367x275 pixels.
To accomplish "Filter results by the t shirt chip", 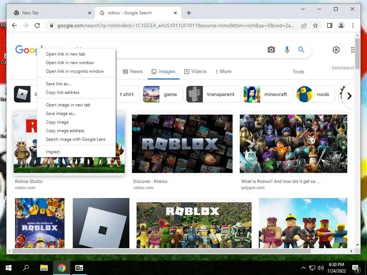I will [x=128, y=94].
